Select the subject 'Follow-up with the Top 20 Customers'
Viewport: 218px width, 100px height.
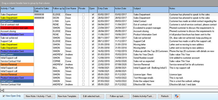(151, 51)
